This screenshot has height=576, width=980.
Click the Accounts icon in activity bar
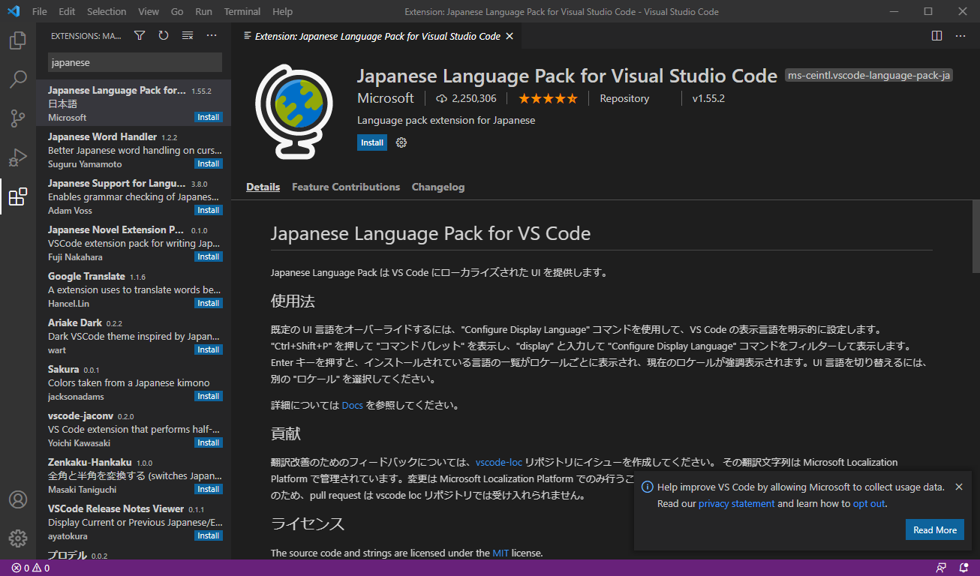[18, 499]
